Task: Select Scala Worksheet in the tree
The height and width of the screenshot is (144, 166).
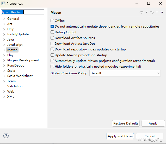Action: click(x=20, y=76)
